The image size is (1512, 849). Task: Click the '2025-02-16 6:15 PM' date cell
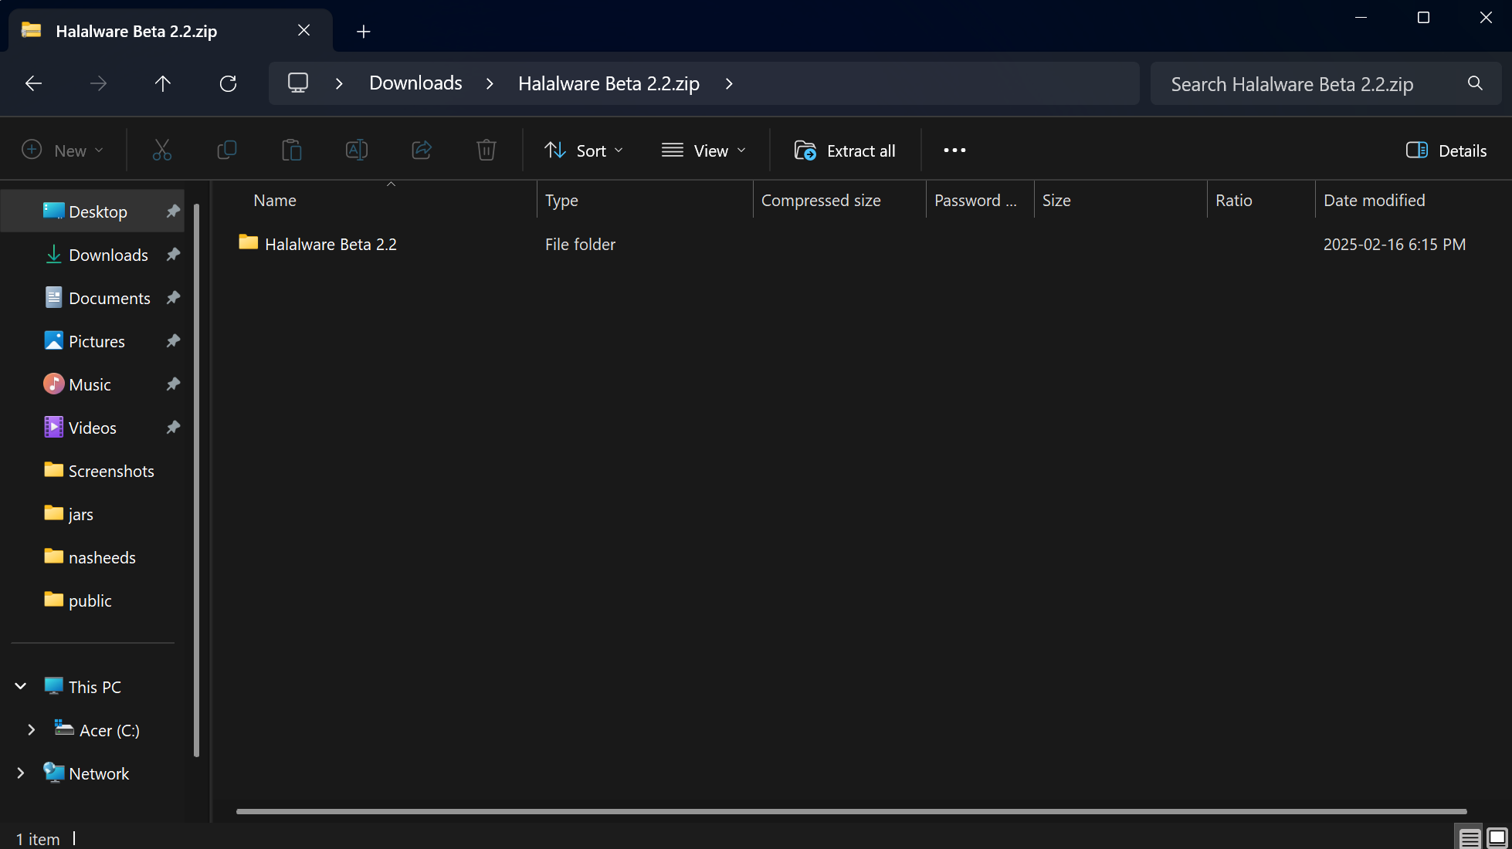click(x=1394, y=244)
